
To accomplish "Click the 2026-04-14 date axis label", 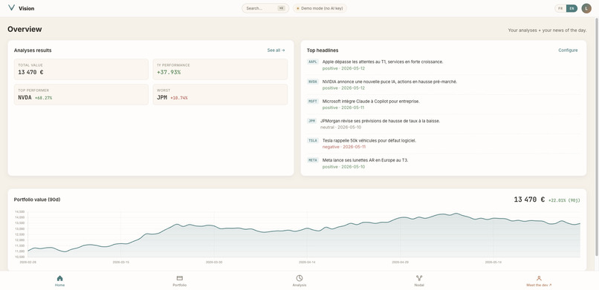I will pyautogui.click(x=307, y=262).
